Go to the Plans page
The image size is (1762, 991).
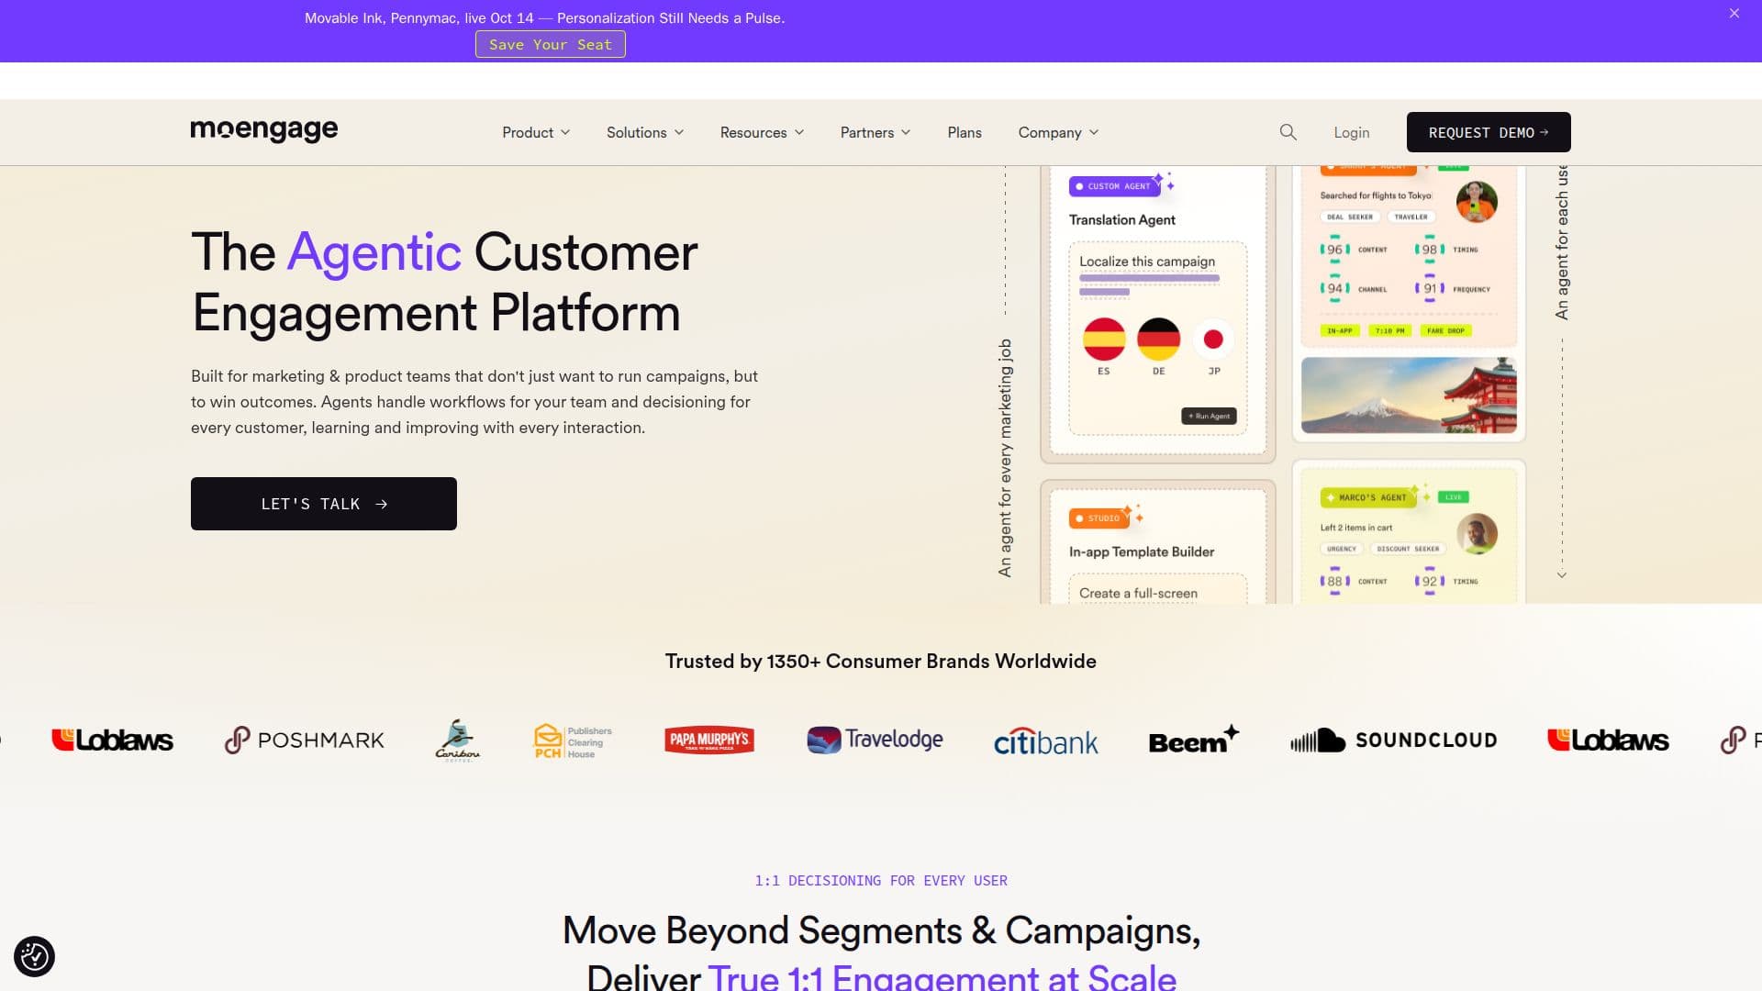point(965,132)
